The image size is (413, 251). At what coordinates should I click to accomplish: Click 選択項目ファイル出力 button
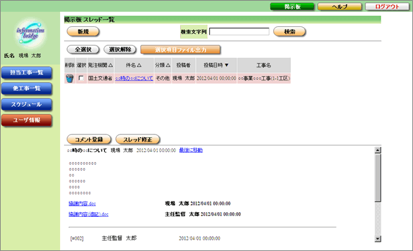[x=180, y=49]
